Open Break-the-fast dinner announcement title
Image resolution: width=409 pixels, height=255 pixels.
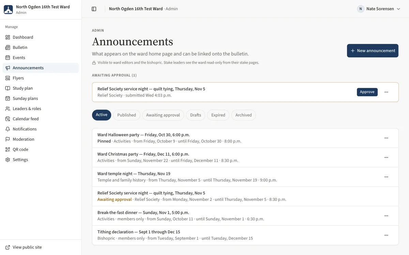click(143, 213)
